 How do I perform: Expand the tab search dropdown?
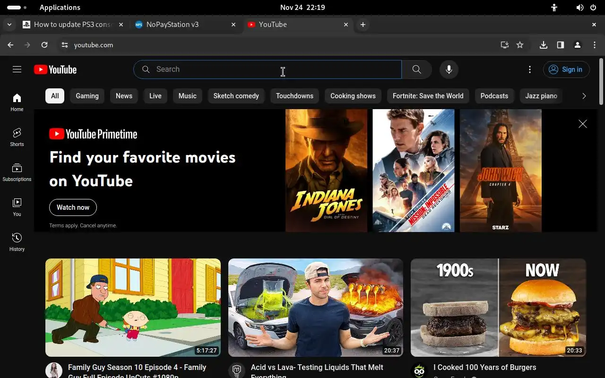(x=9, y=25)
